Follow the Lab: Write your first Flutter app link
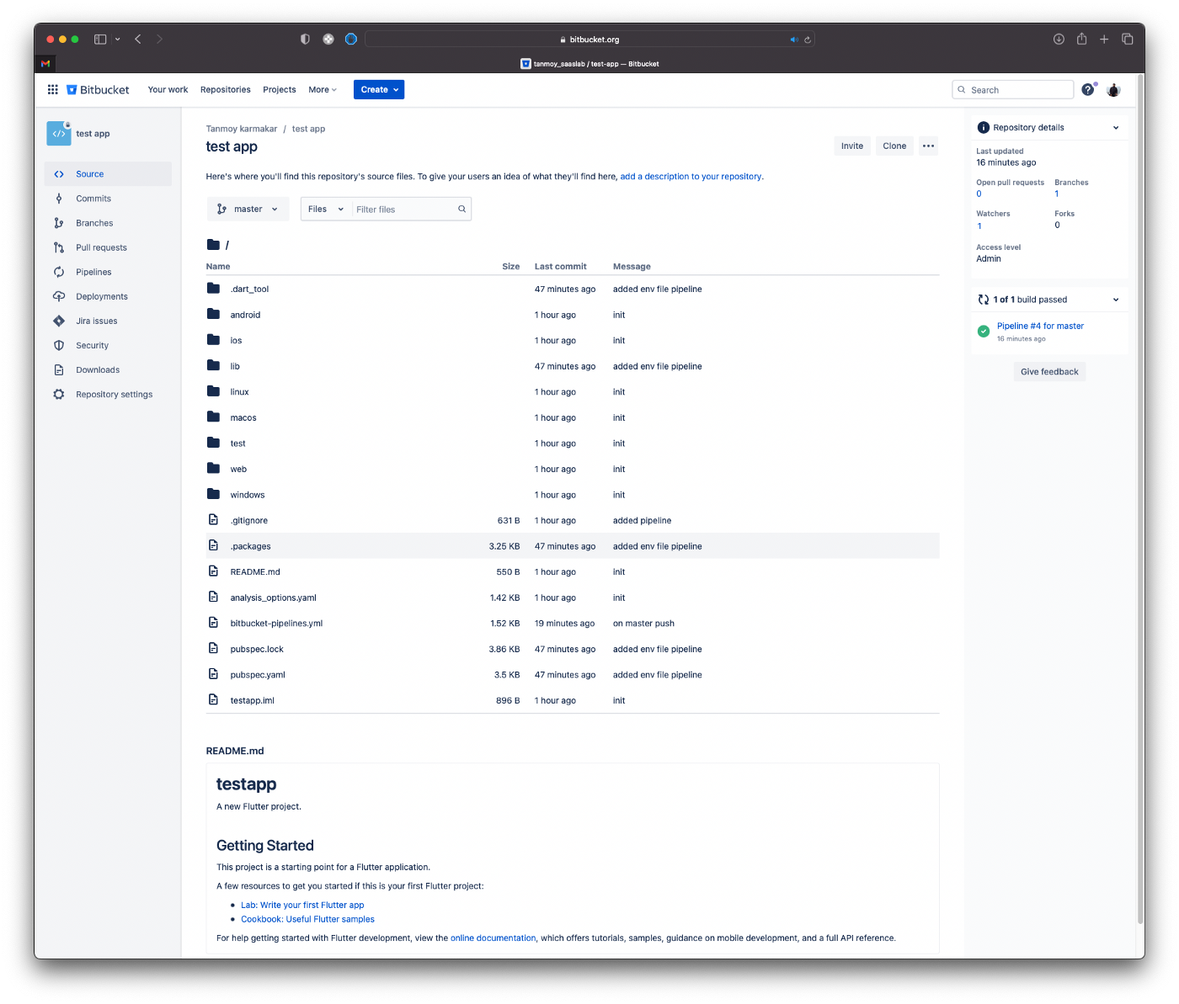Image resolution: width=1179 pixels, height=1004 pixels. click(302, 905)
